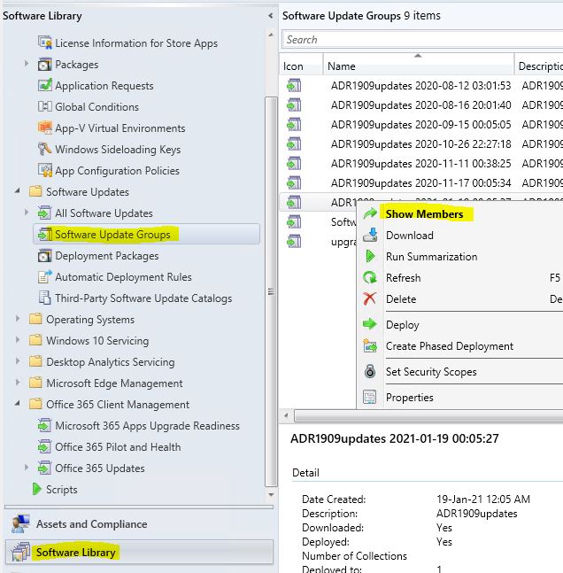Click the All Software Updates icon
The height and width of the screenshot is (573, 563).
click(x=44, y=213)
